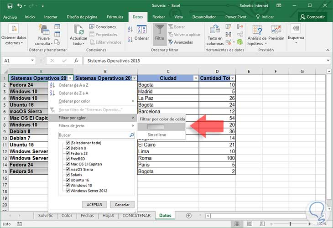
Task: Toggle the Filtro funnel button
Action: coord(160,34)
